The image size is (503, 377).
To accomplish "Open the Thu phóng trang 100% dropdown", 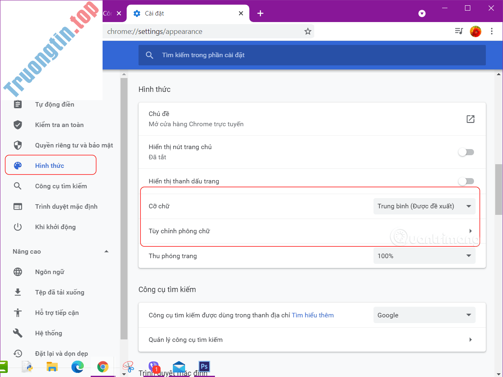I will click(x=424, y=256).
